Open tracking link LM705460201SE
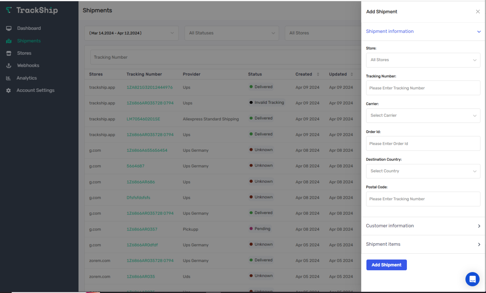The width and height of the screenshot is (486, 293). tap(143, 119)
